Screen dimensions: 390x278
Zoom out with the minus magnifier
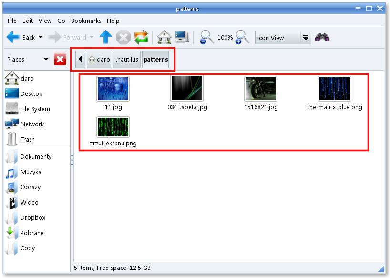point(206,37)
